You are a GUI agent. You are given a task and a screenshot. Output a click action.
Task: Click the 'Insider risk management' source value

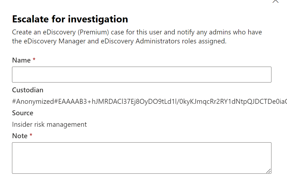[x=49, y=125]
